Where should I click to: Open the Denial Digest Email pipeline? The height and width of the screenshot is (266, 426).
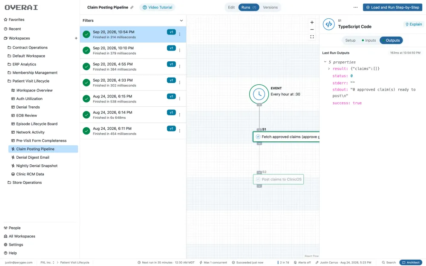tap(33, 157)
